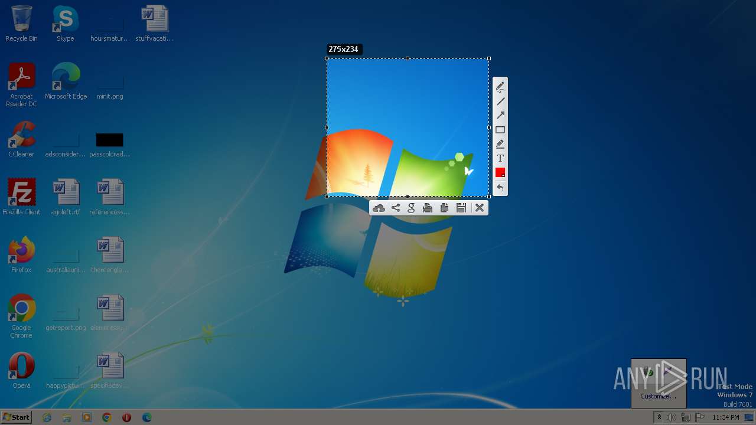
Task: Select the Opera desktop shortcut
Action: 21,371
